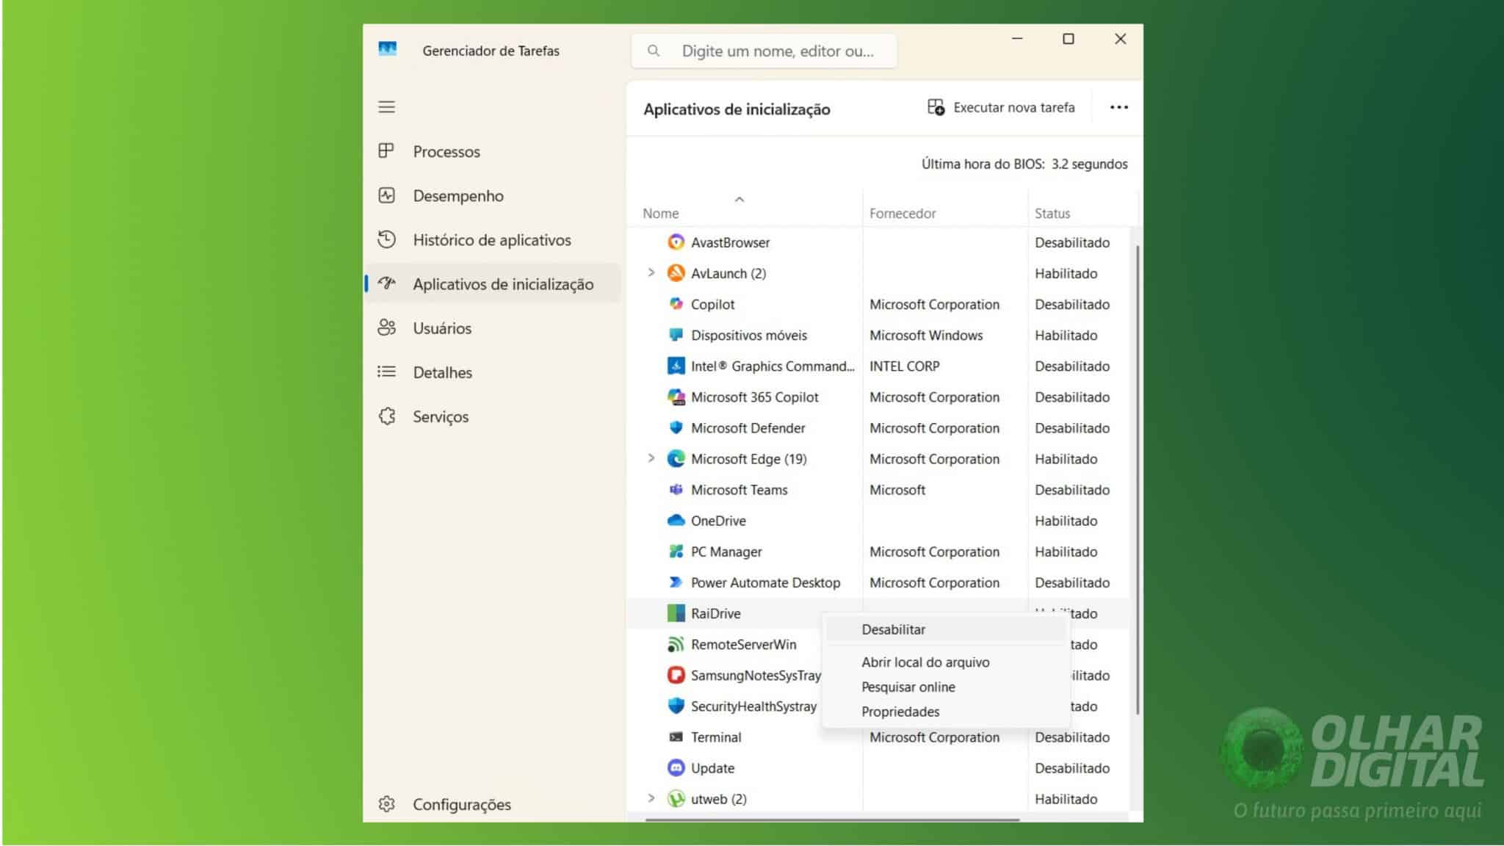
Task: Collapse the sidebar with the hamburger icon
Action: coord(386,107)
